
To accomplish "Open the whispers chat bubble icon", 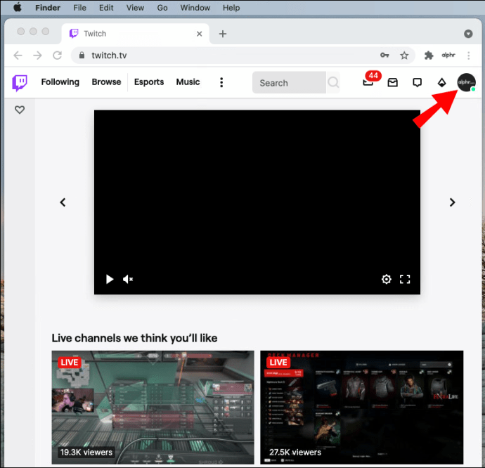I will coord(417,82).
